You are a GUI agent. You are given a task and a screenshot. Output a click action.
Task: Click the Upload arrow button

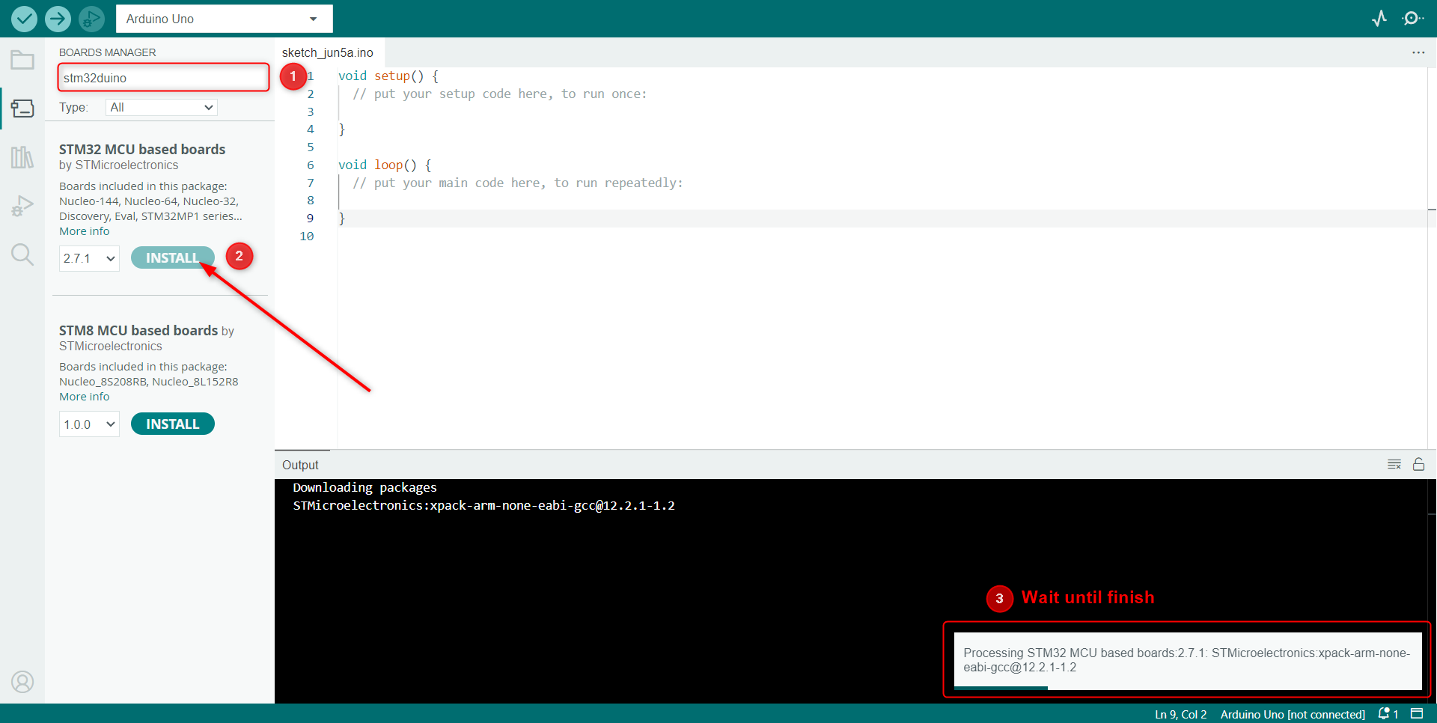(x=58, y=19)
